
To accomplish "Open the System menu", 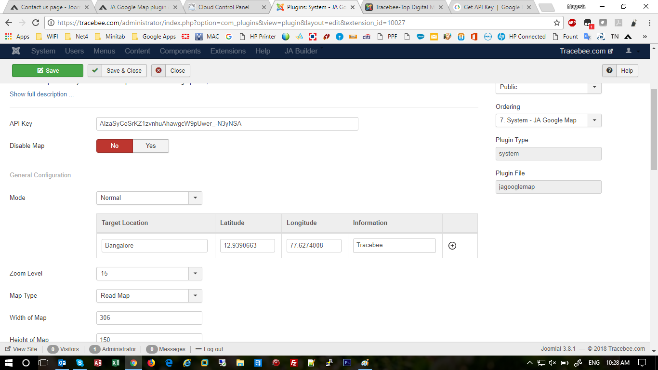I will pos(43,51).
